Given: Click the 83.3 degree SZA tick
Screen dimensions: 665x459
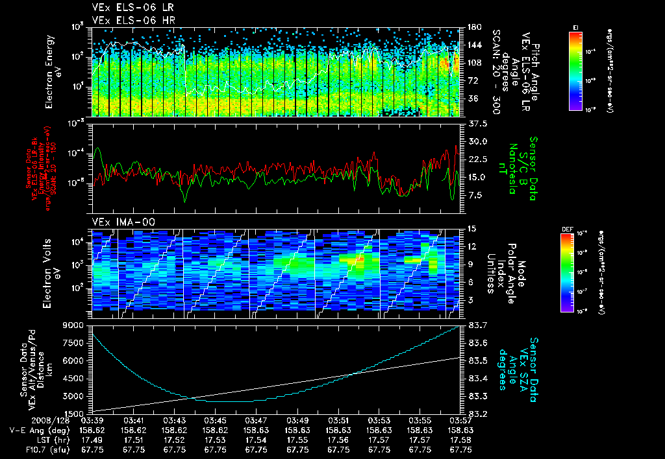Looking at the screenshot, I should click(x=477, y=396).
